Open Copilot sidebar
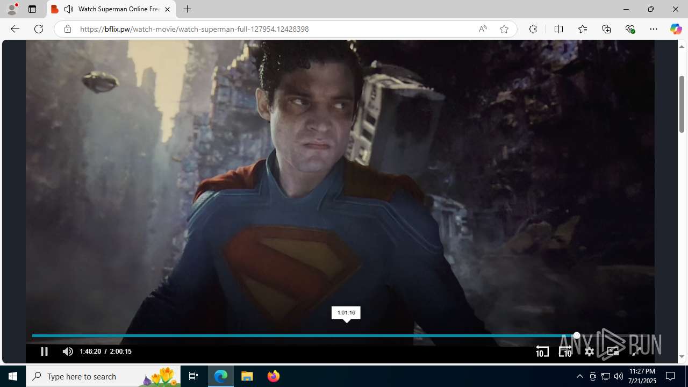This screenshot has height=387, width=688. coord(676,29)
